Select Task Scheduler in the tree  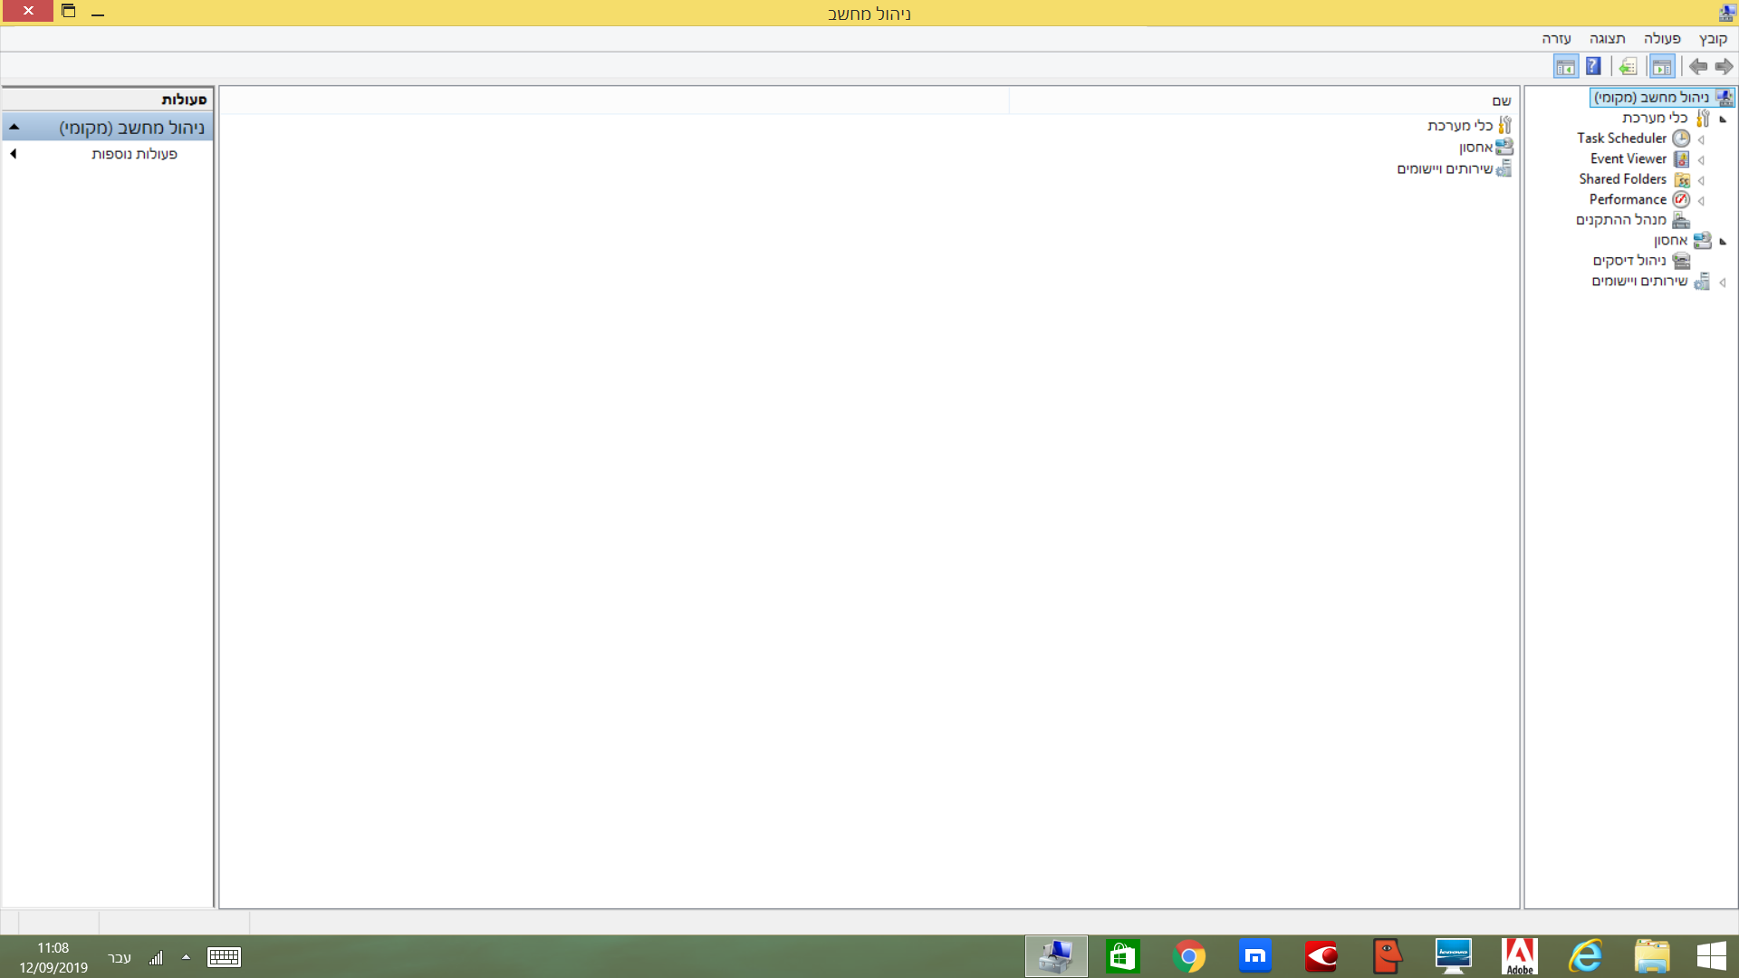tap(1621, 139)
